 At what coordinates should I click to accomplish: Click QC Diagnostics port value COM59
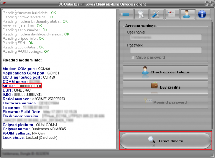(49, 77)
